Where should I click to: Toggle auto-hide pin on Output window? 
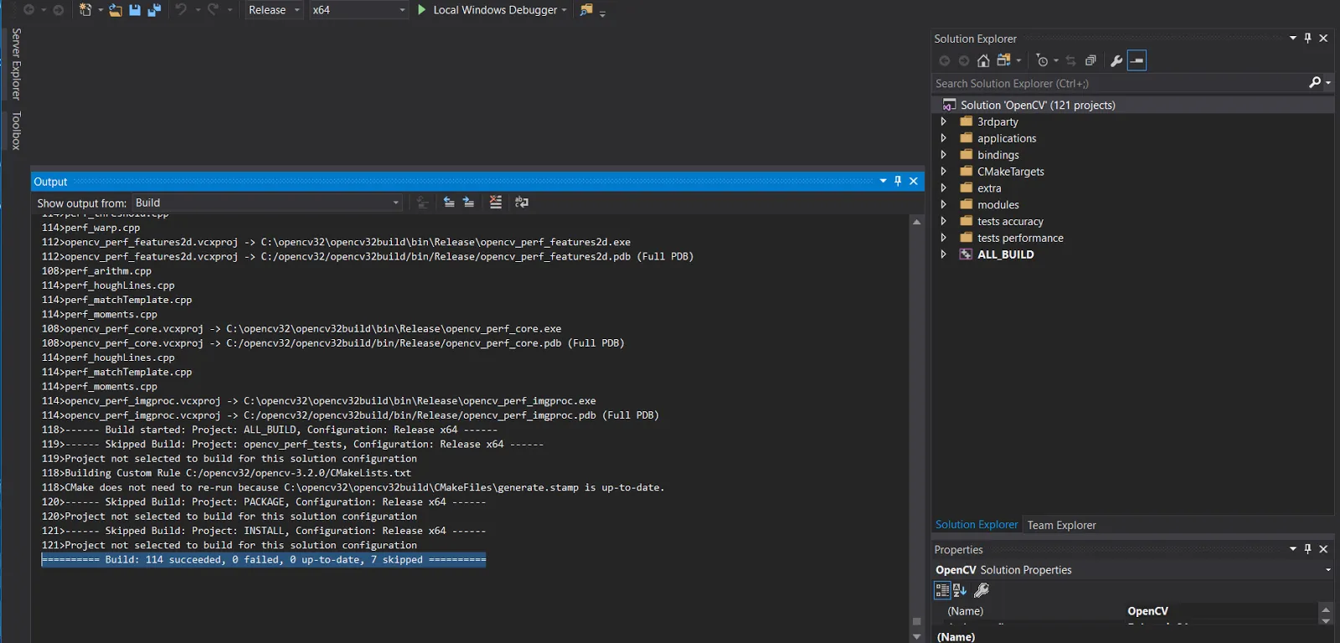click(898, 181)
